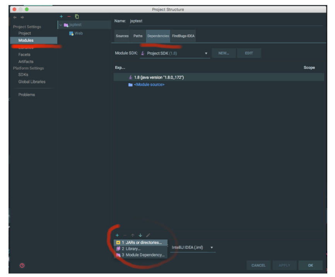
Task: Open the Facets settings
Action: (x=24, y=54)
